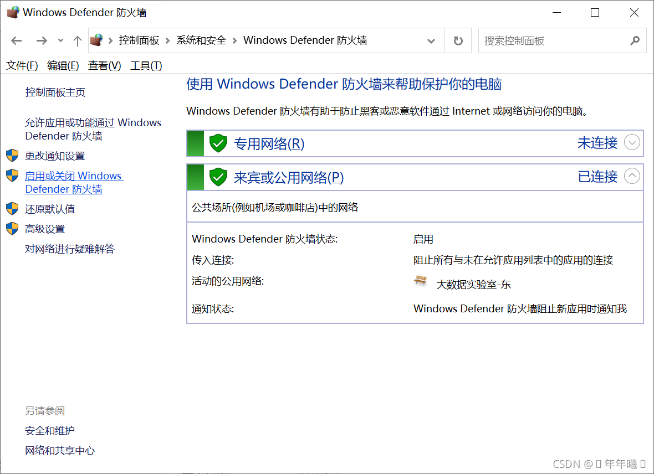Viewport: 654px width, 474px height.
Task: Expand the chevron after 控制面板 breadcrumb
Action: (x=168, y=40)
